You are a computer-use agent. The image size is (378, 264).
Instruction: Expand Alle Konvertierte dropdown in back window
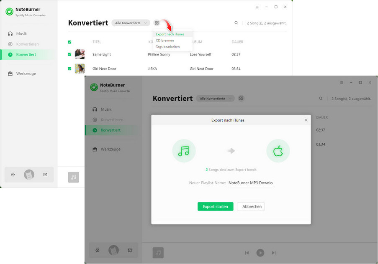[131, 23]
